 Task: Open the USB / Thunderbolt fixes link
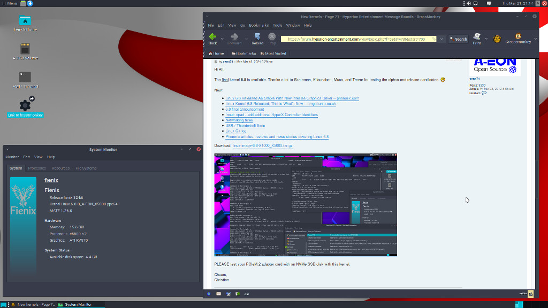(245, 126)
